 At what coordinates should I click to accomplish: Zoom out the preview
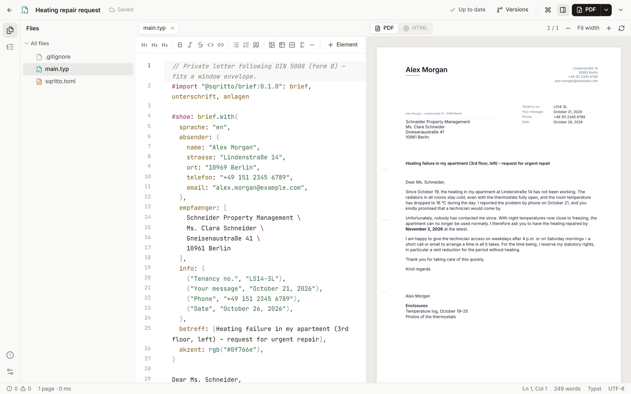[568, 28]
